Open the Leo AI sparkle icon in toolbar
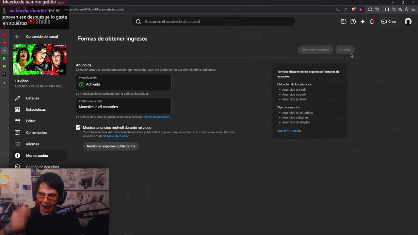Image resolution: width=418 pixels, height=235 pixels. (x=400, y=9)
